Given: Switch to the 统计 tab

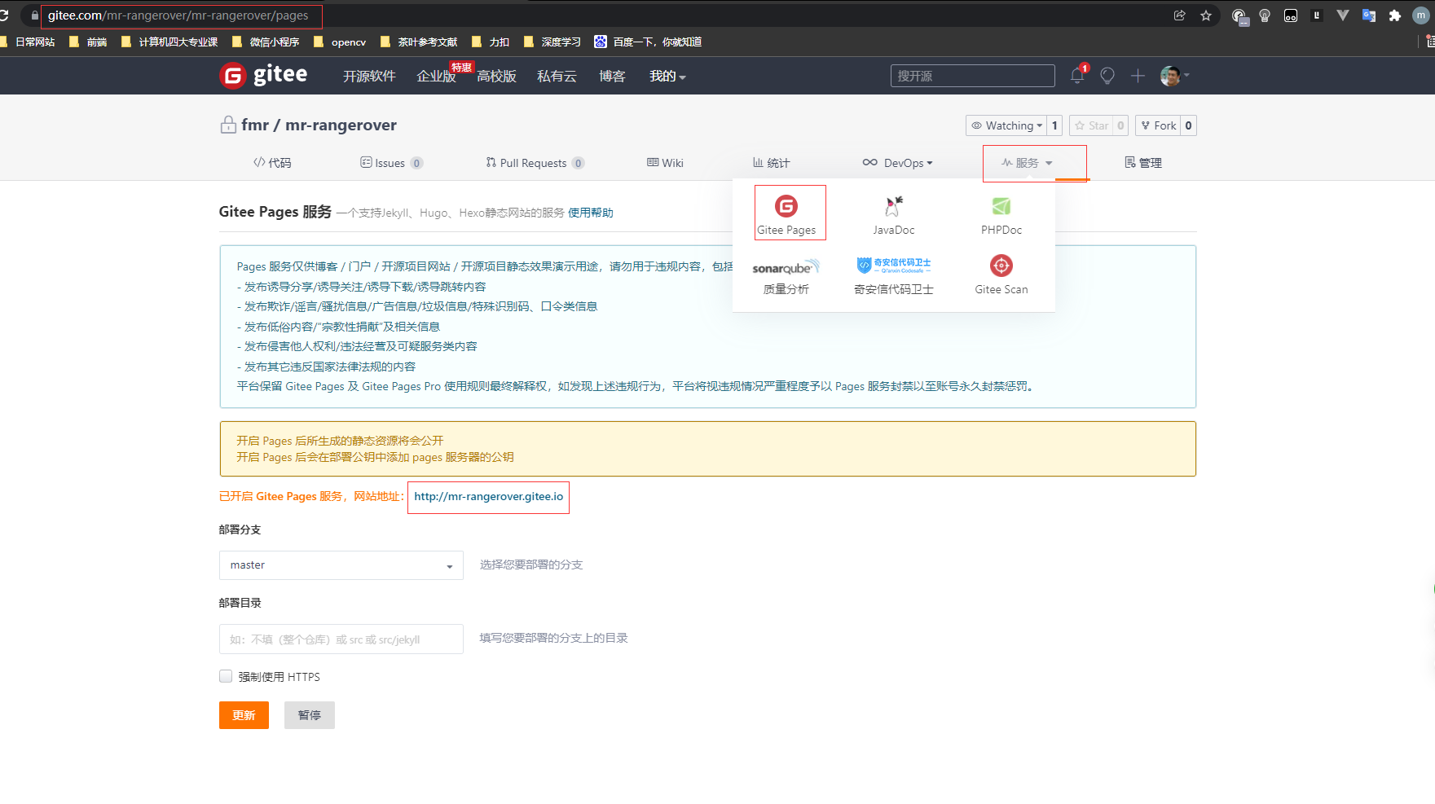Looking at the screenshot, I should 771,163.
